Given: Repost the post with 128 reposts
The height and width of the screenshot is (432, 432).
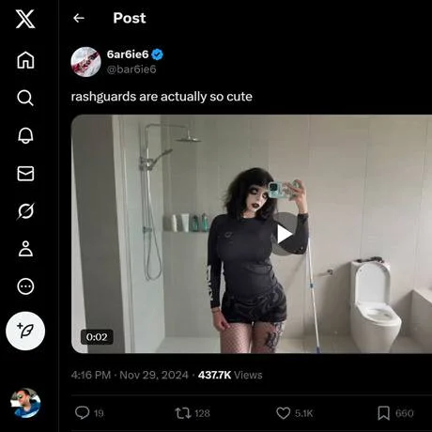Looking at the screenshot, I should pos(193,413).
